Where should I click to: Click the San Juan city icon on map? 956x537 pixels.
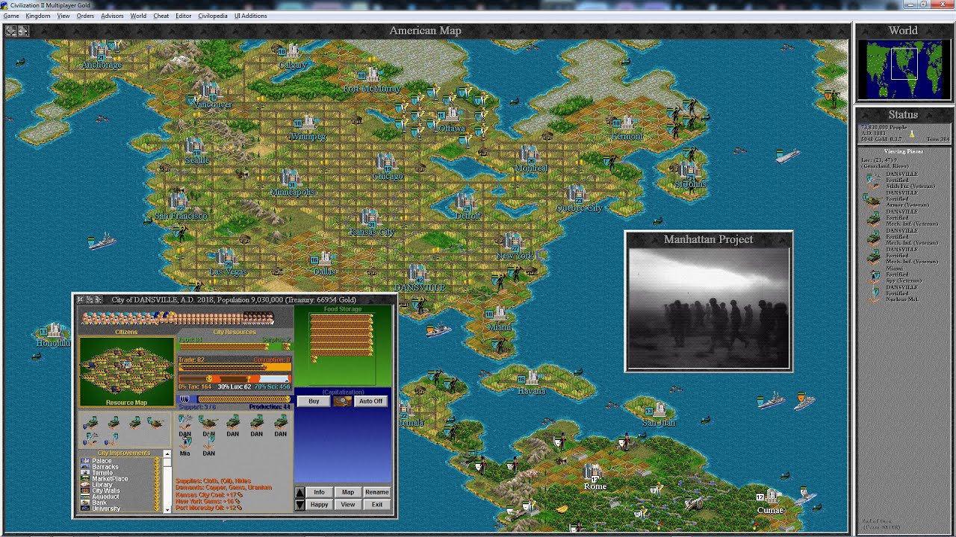659,409
